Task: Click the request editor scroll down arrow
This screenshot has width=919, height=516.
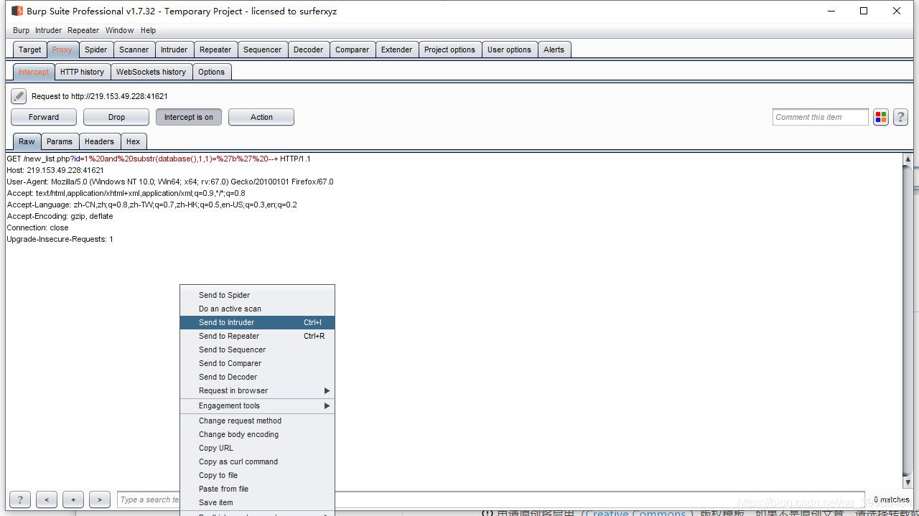Action: tap(908, 482)
